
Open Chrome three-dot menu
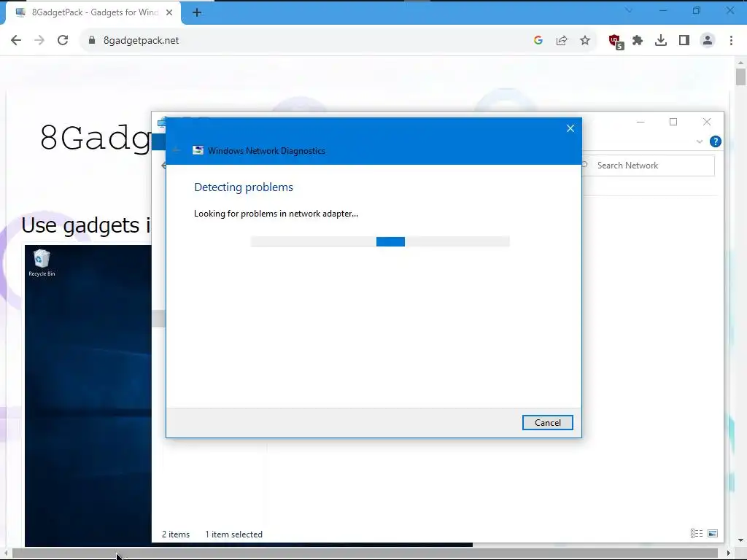(731, 41)
